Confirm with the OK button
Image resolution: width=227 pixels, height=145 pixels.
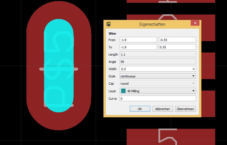point(140,109)
